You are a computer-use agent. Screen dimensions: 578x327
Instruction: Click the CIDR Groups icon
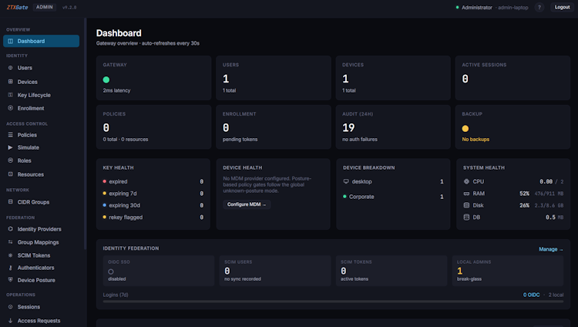(10, 202)
